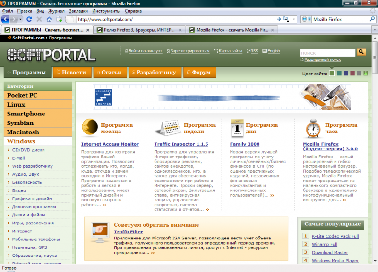378x272 pixels.
Task: Click the SOFTPORTAL logo
Action: click(52, 55)
